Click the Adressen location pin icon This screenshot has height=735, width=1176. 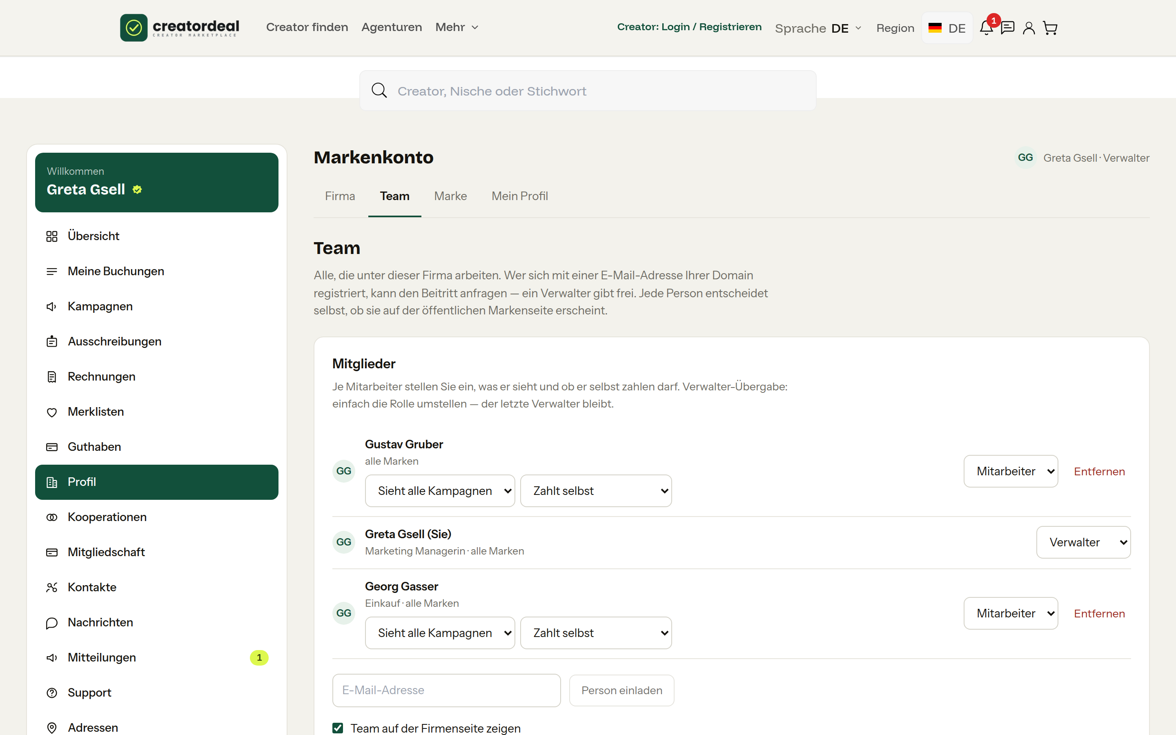52,728
